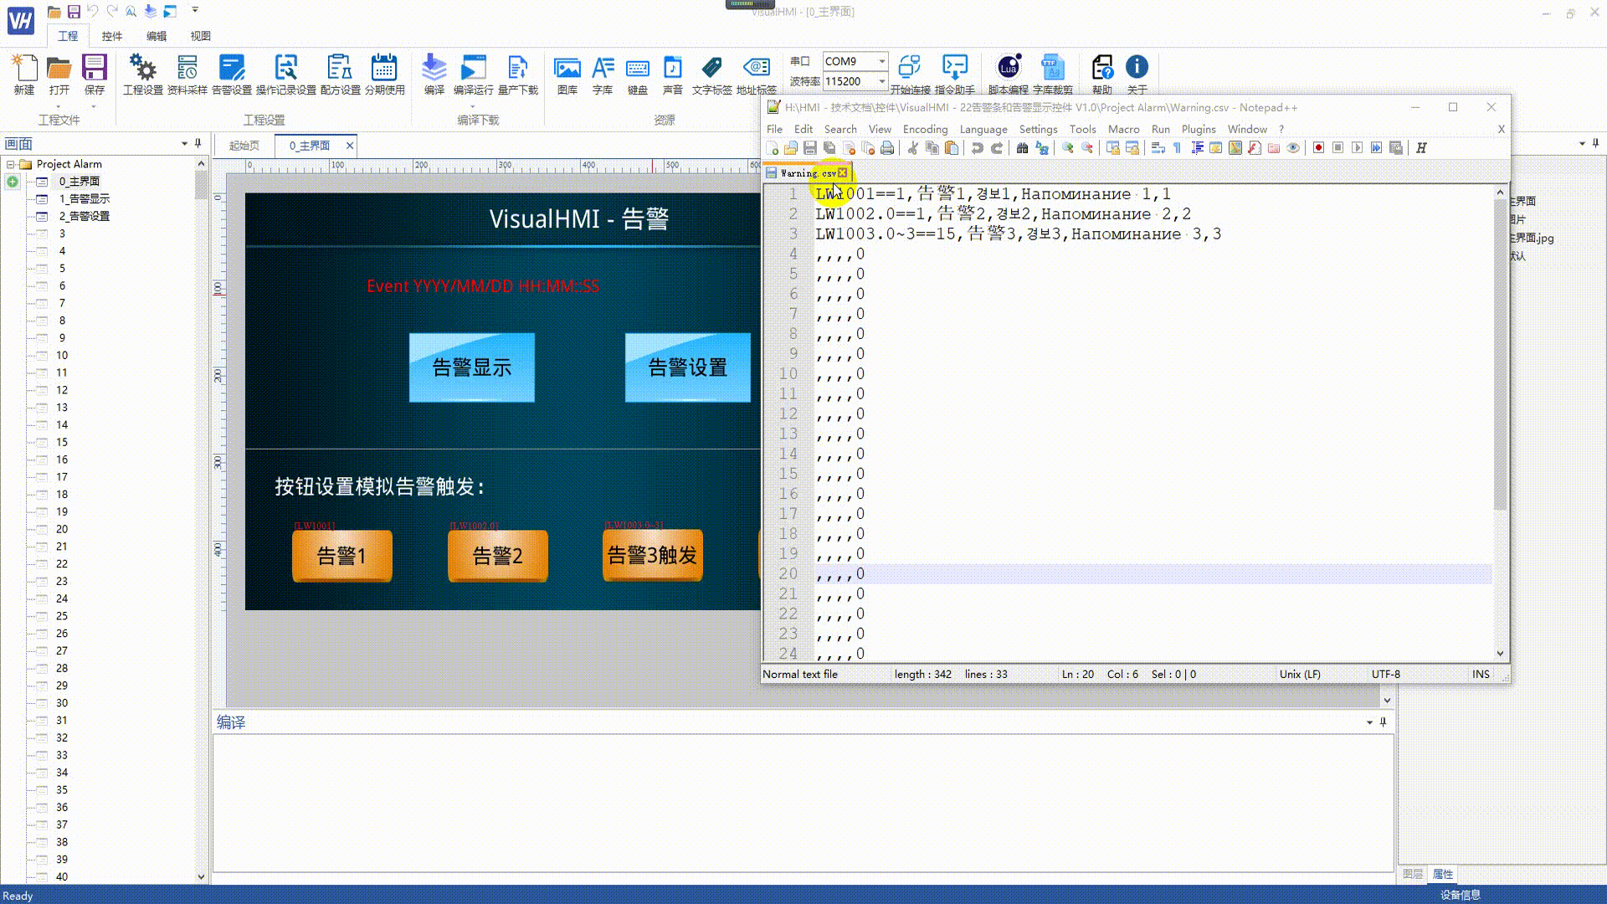Click 新建 new project icon
The width and height of the screenshot is (1607, 904).
[24, 69]
